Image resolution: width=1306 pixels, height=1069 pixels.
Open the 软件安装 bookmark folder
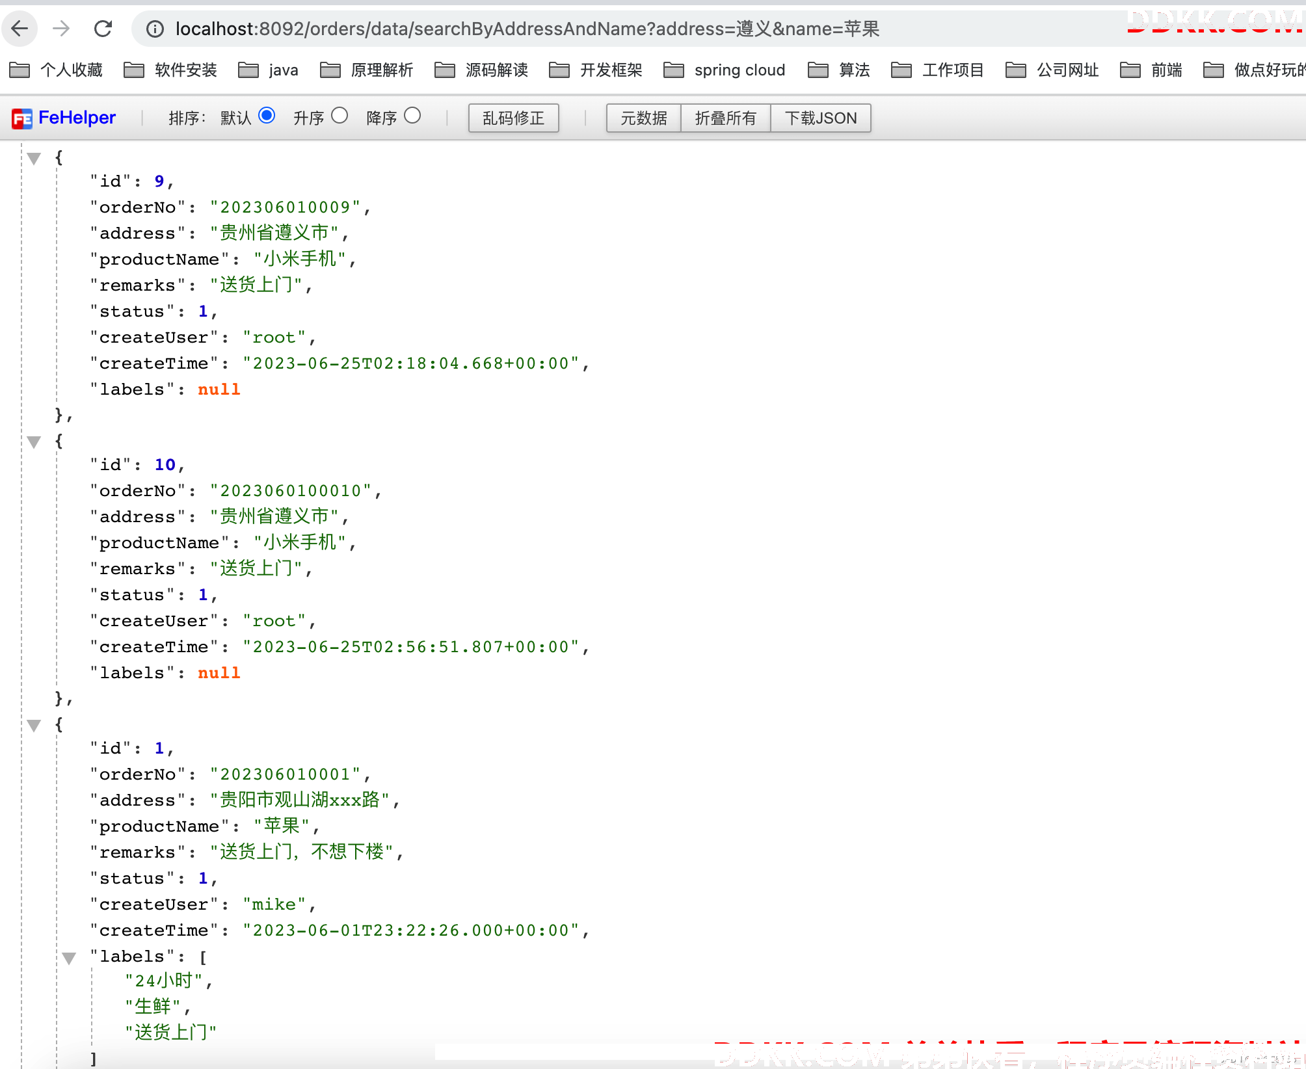point(170,70)
